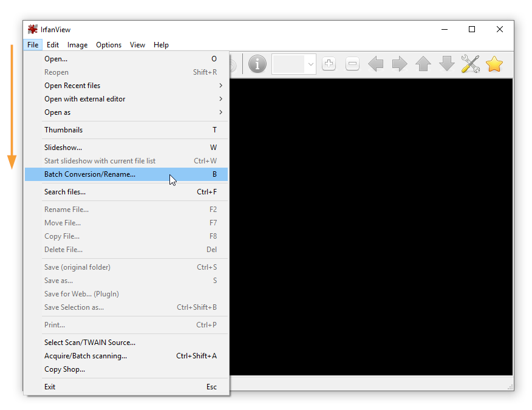Open the File menu

pos(33,45)
